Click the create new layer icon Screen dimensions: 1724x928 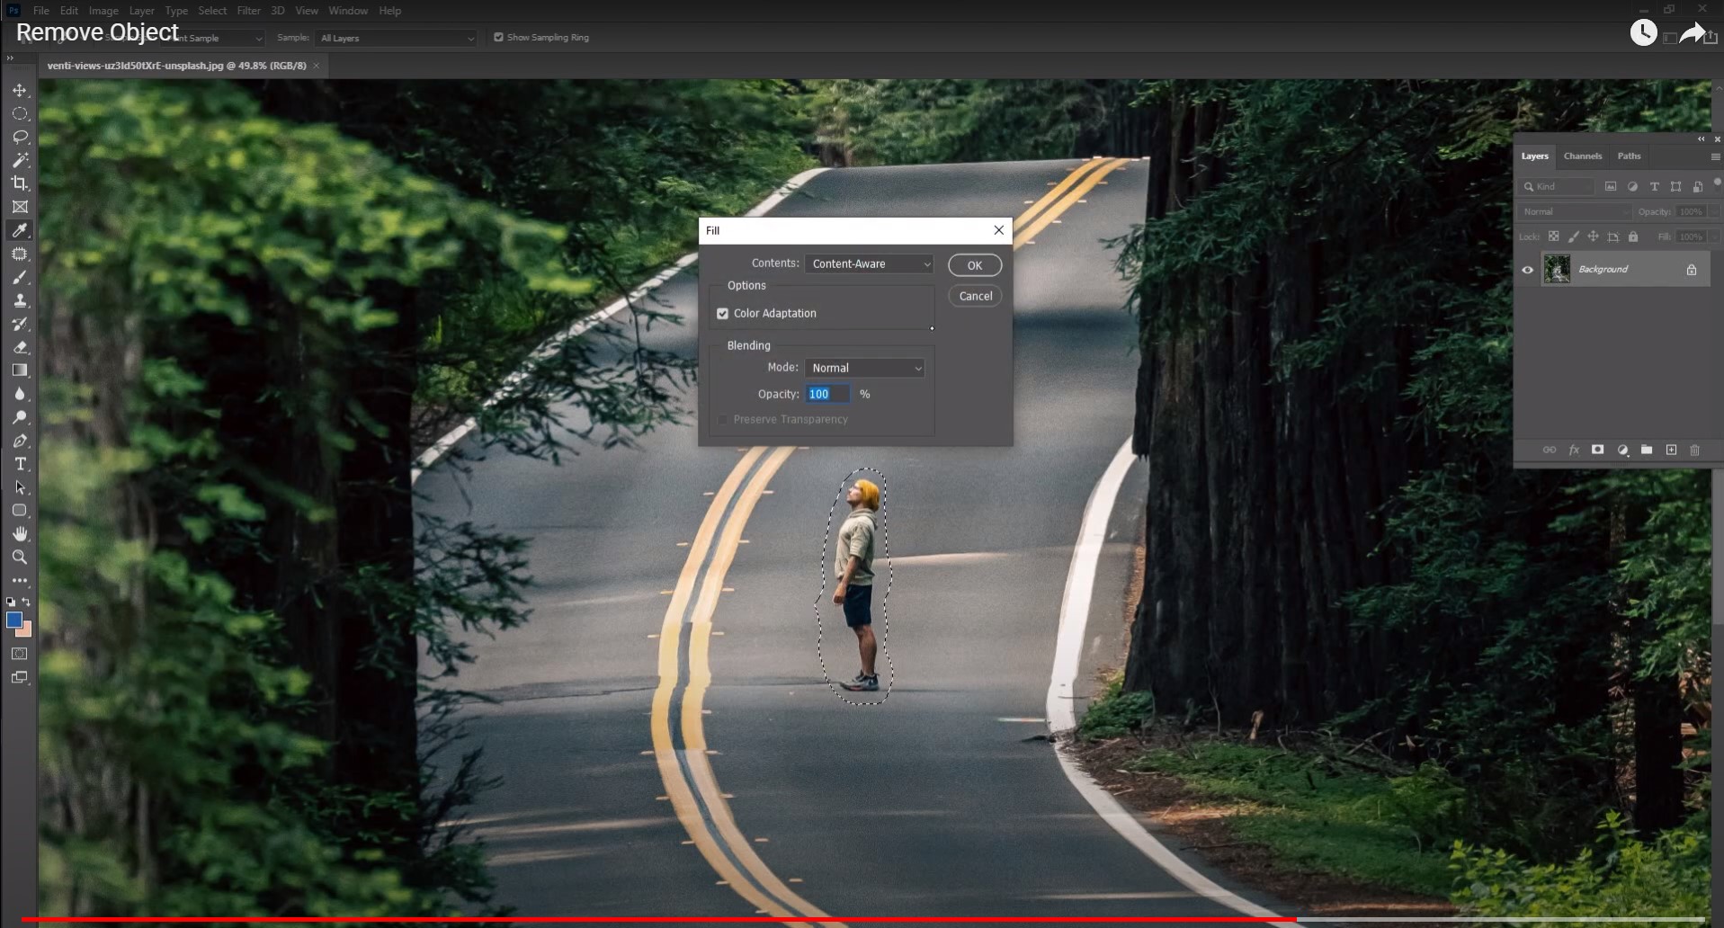[1671, 450]
